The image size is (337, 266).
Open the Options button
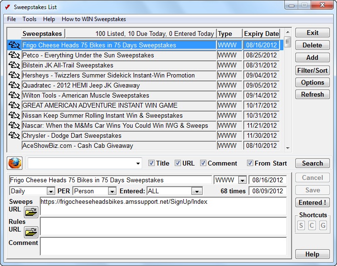point(313,82)
